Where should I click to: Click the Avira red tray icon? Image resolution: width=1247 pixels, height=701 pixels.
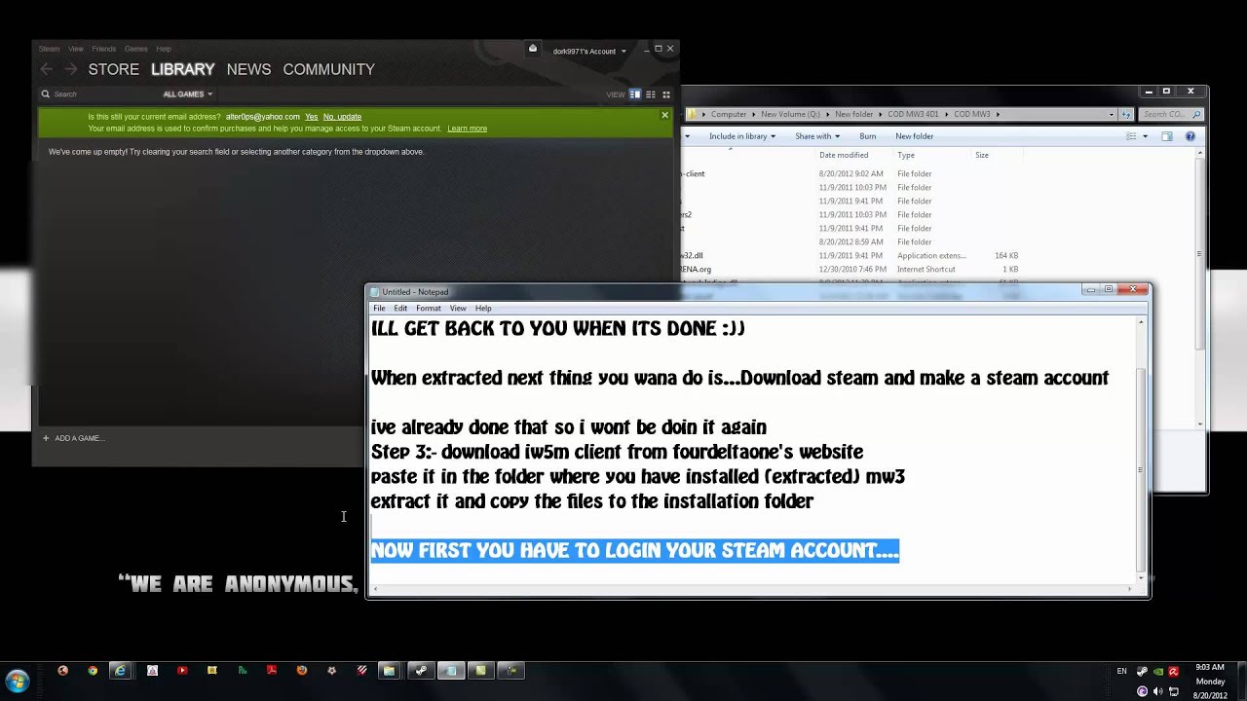pos(1173,671)
